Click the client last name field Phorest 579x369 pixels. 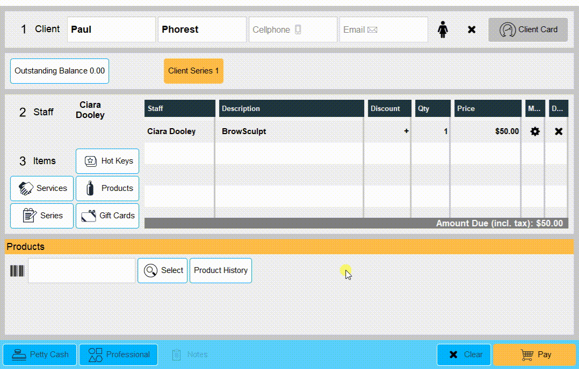(202, 29)
